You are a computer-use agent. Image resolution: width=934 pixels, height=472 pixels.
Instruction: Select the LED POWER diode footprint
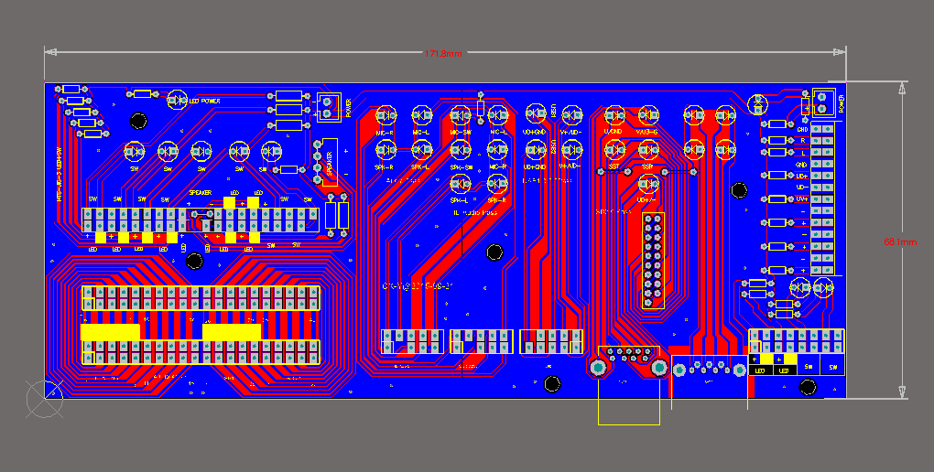178,101
